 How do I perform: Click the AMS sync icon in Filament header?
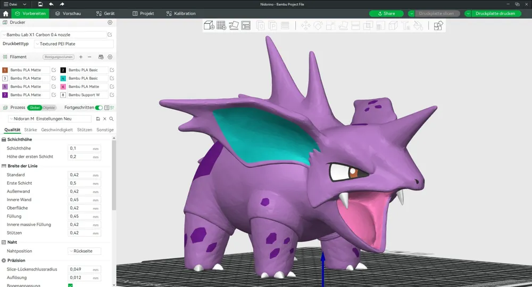point(101,57)
